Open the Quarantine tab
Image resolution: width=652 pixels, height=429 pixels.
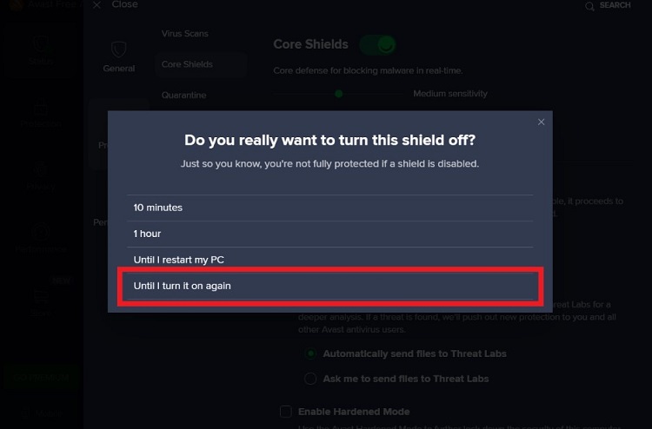(x=183, y=96)
